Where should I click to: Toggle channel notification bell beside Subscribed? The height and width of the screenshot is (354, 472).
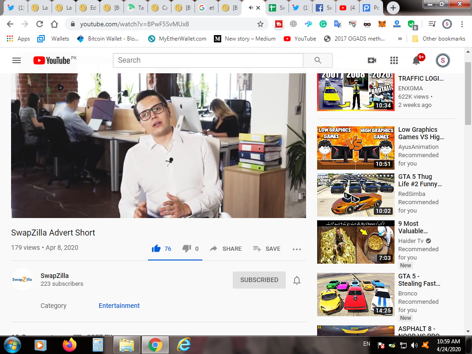pos(297,280)
